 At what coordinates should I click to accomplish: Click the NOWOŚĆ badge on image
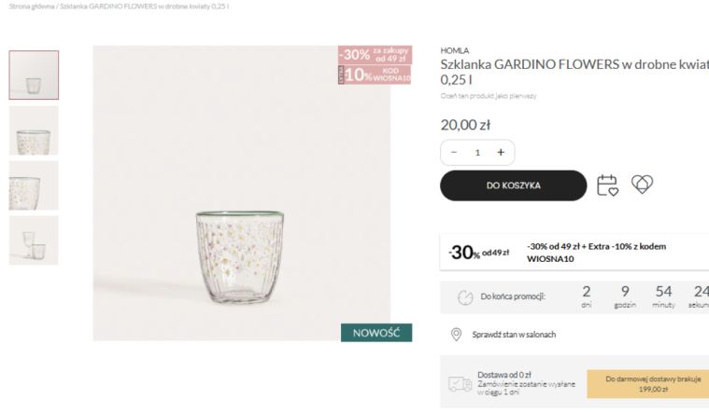tap(376, 333)
